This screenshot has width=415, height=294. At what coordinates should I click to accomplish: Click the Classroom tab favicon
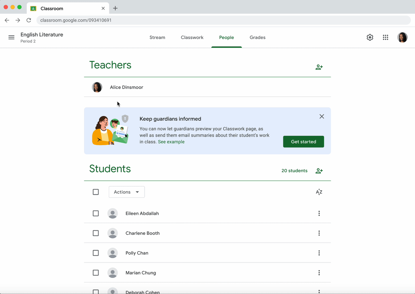[x=33, y=8]
